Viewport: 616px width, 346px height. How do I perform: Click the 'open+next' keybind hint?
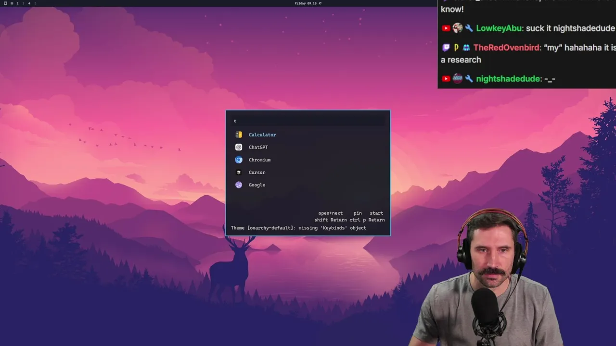point(331,213)
